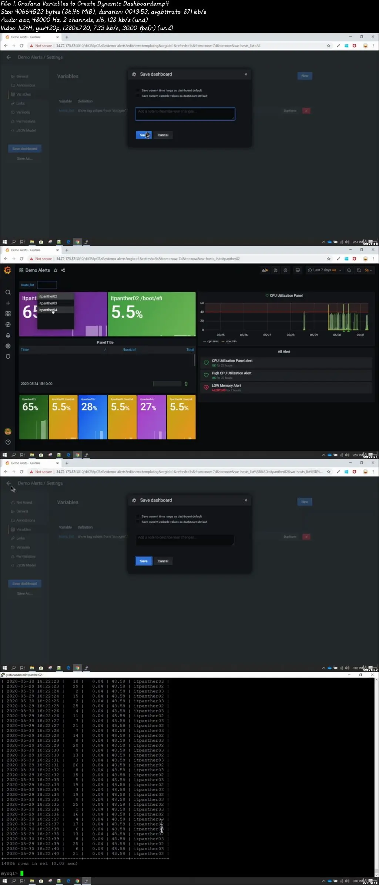Click heart icon of LOW Memory Alert
The height and width of the screenshot is (885, 379).
206,387
